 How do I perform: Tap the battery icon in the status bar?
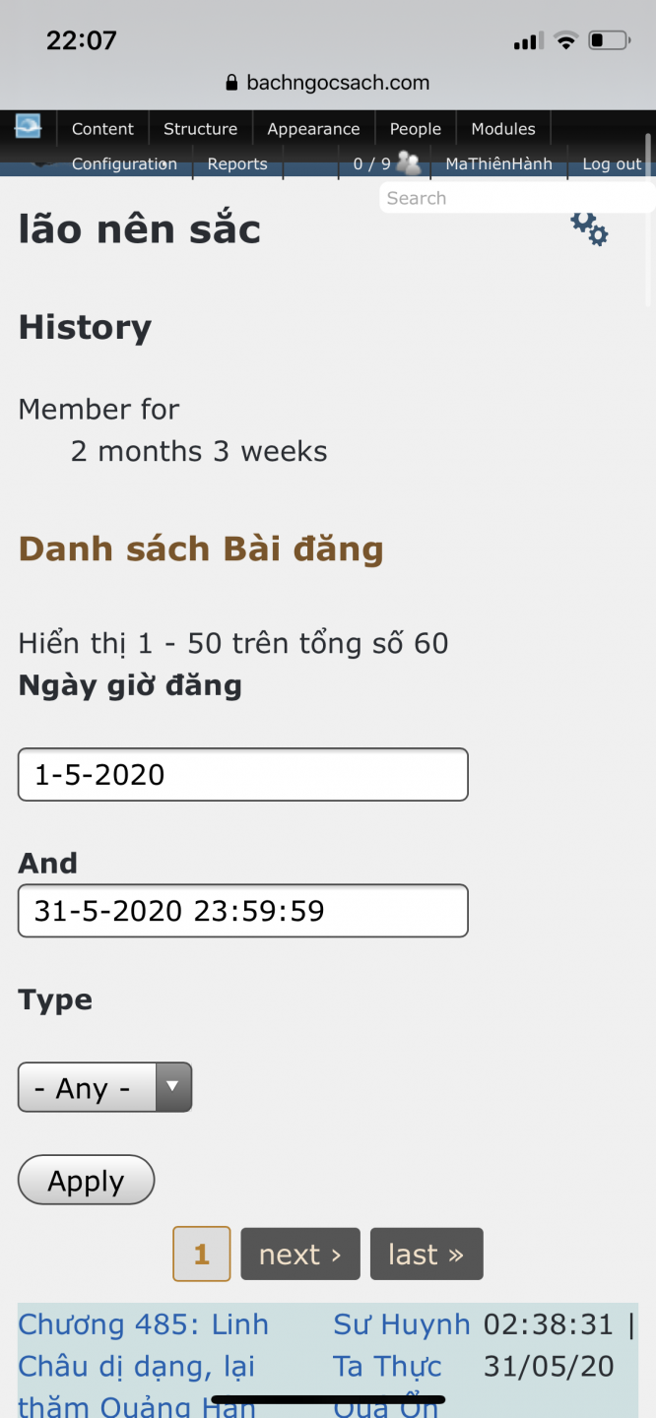[x=609, y=39]
